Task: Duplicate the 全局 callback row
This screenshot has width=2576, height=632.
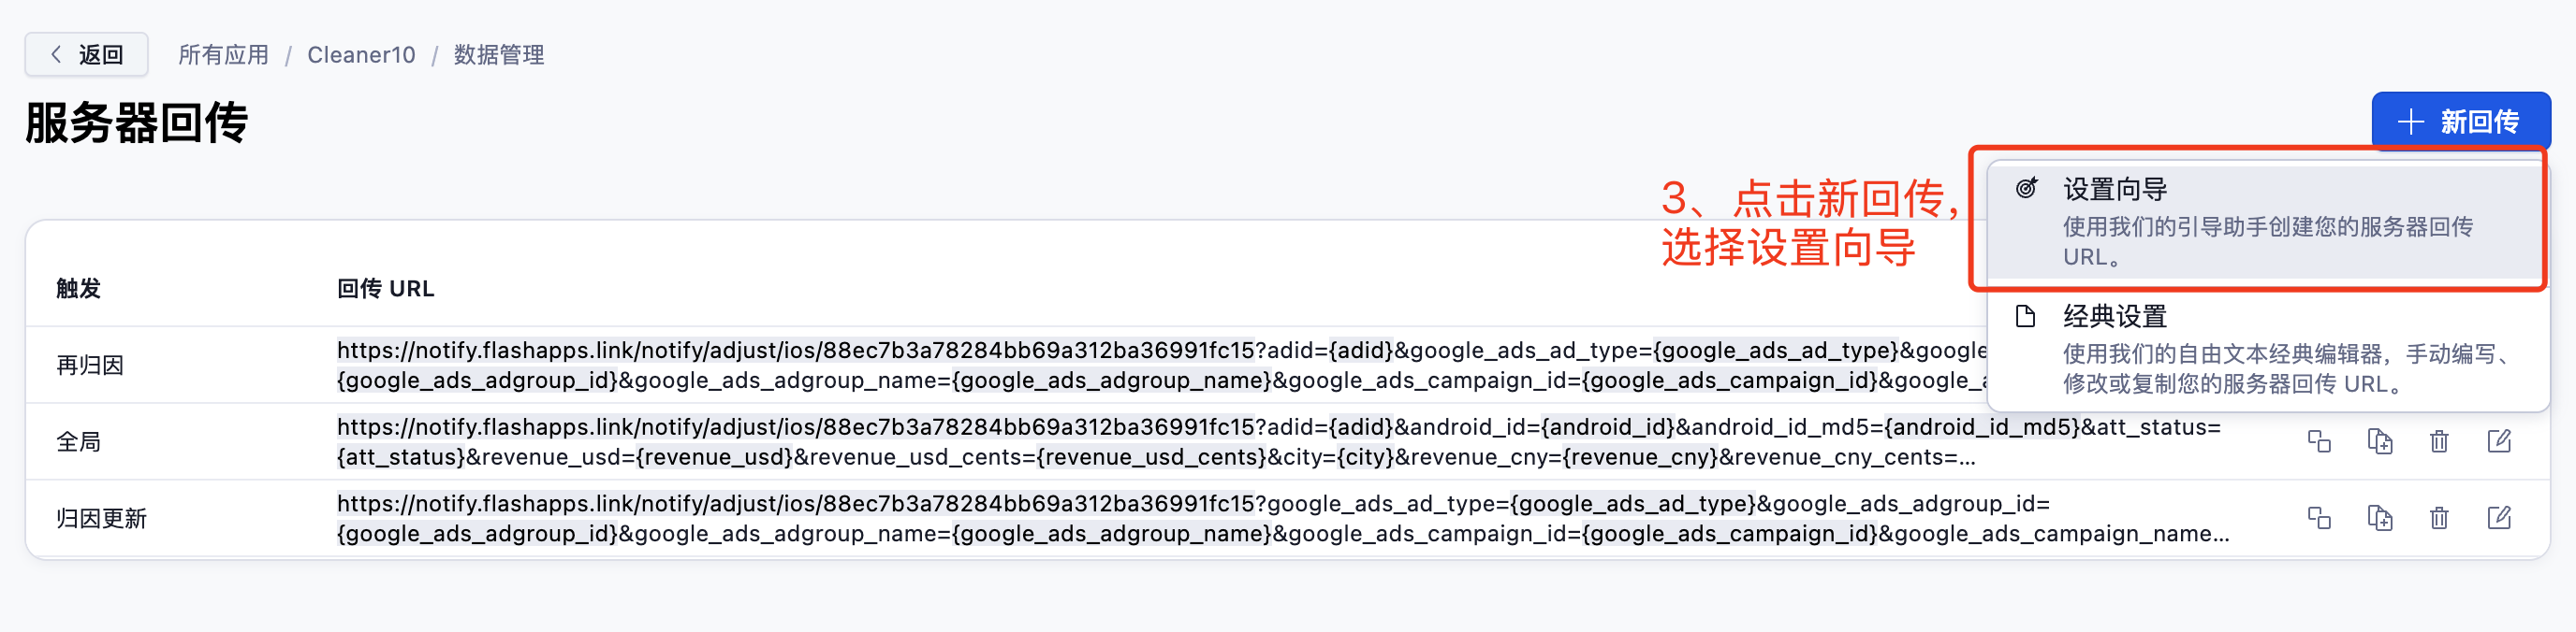Action: point(2379,441)
